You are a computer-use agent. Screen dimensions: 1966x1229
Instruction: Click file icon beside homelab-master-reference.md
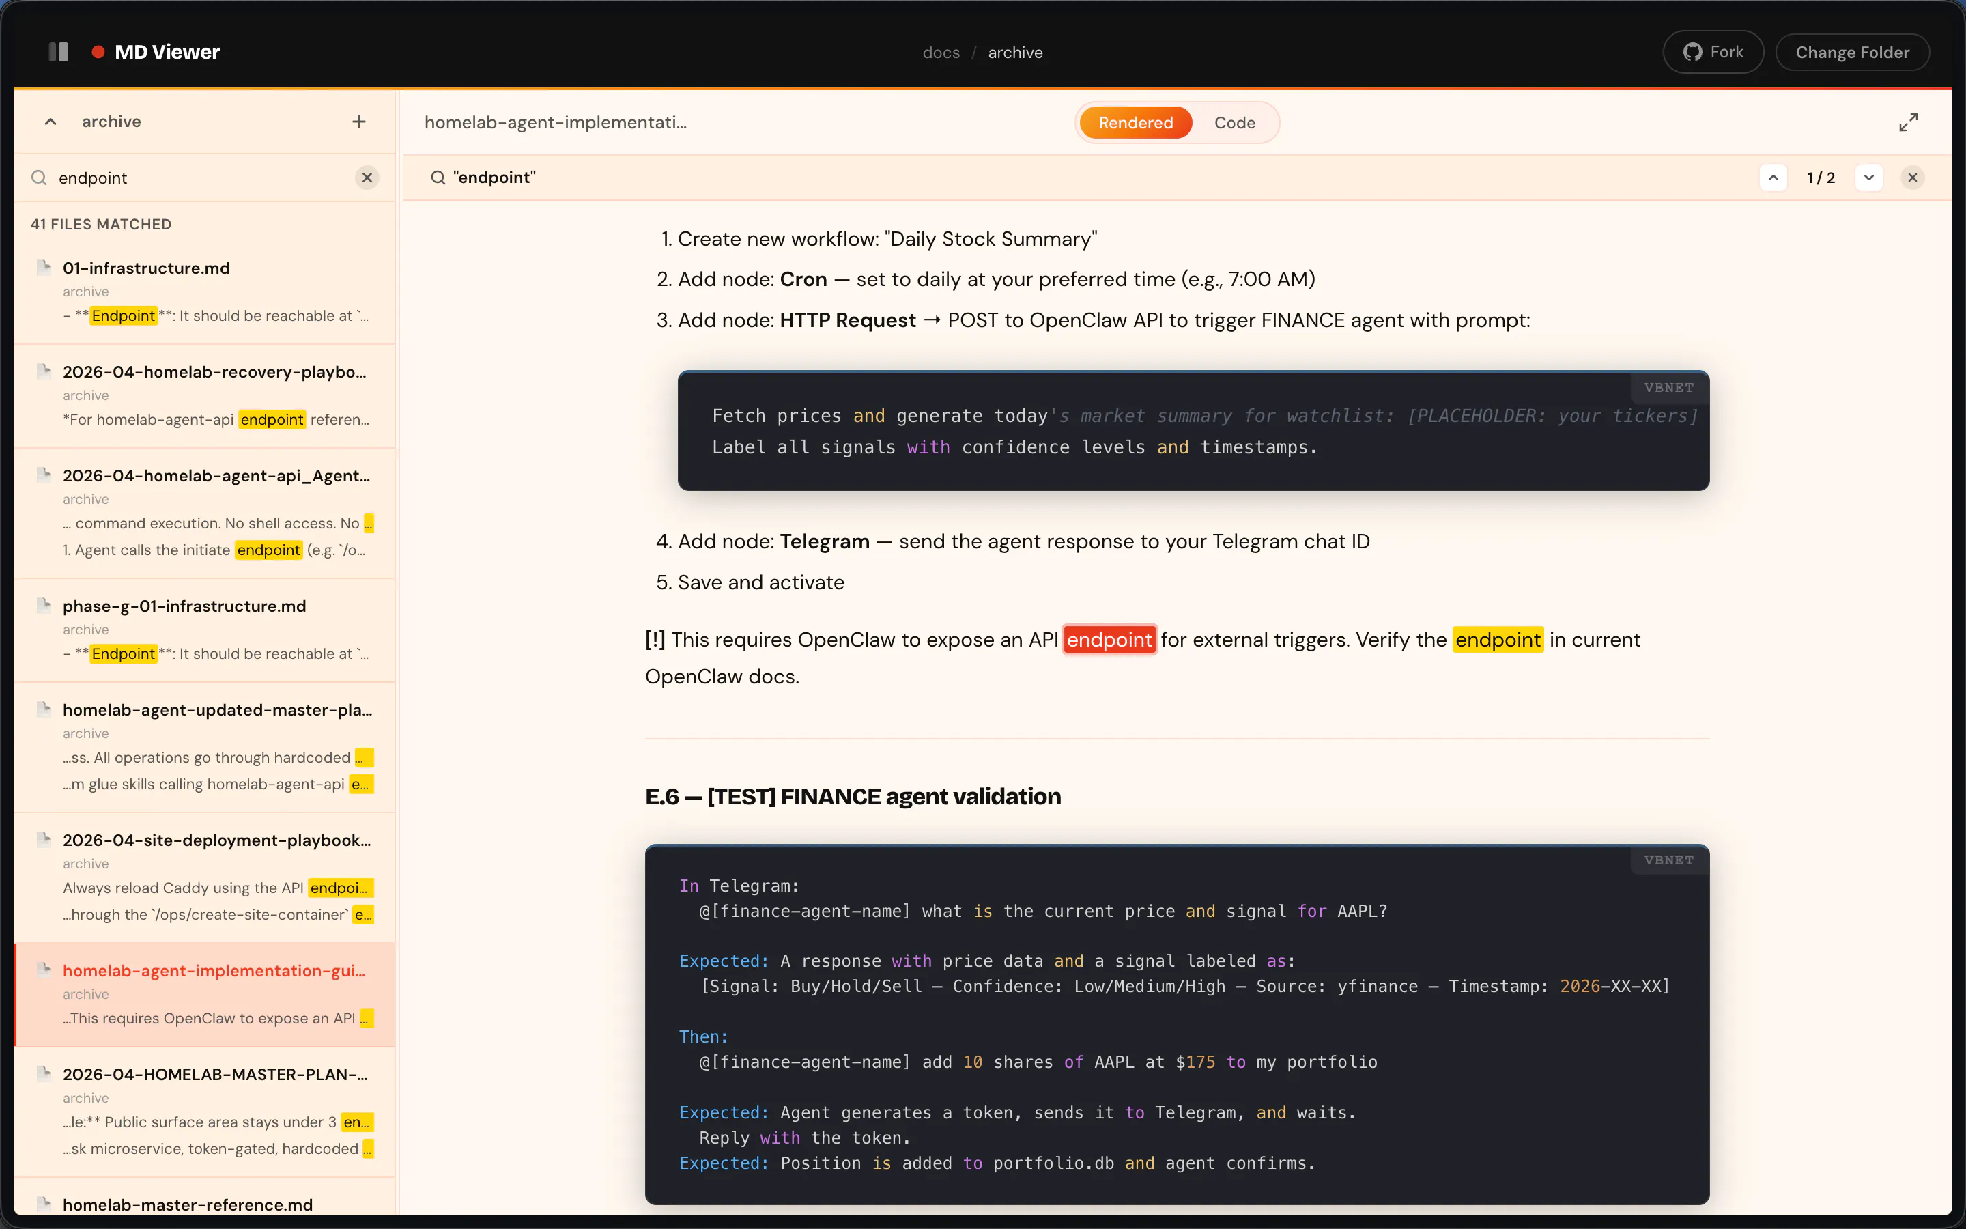(44, 1204)
